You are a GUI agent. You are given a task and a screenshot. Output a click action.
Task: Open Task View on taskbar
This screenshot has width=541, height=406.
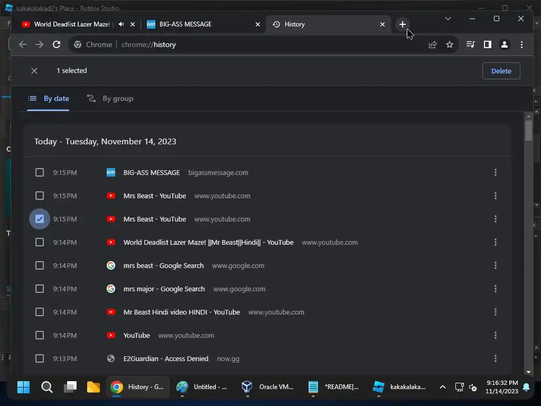click(x=70, y=387)
